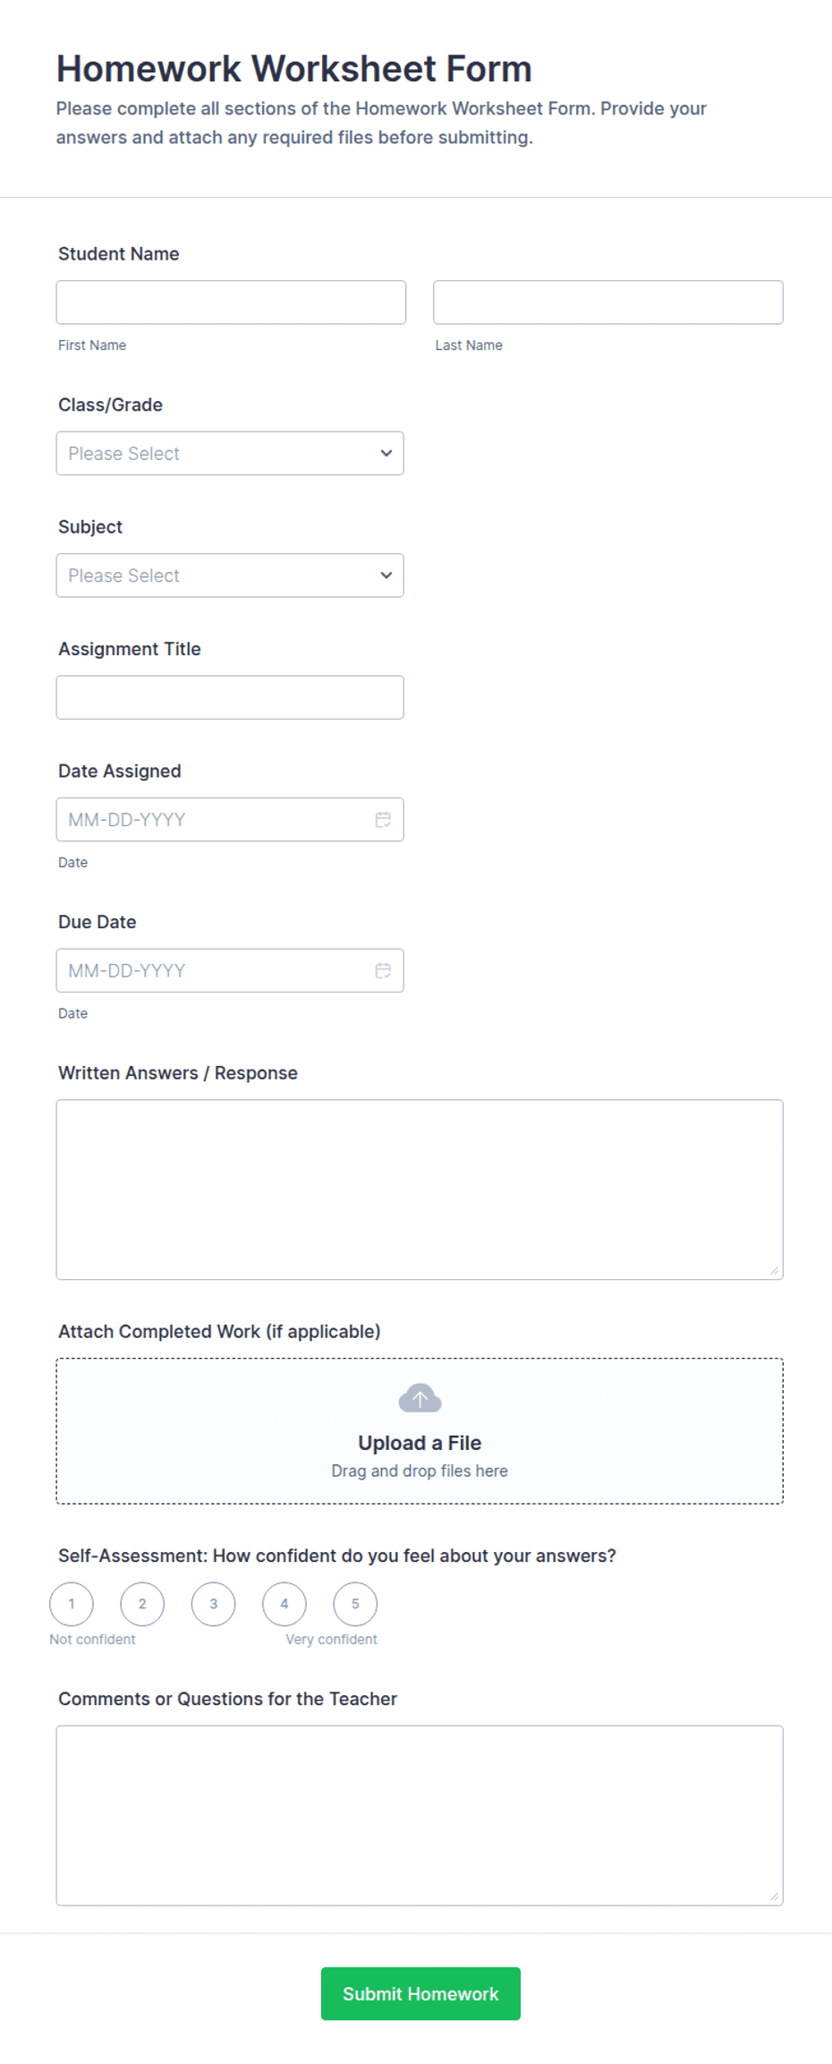Select confidence rating 1

(72, 1604)
